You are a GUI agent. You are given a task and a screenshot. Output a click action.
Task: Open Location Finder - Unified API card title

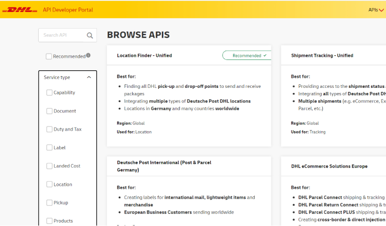click(x=144, y=56)
